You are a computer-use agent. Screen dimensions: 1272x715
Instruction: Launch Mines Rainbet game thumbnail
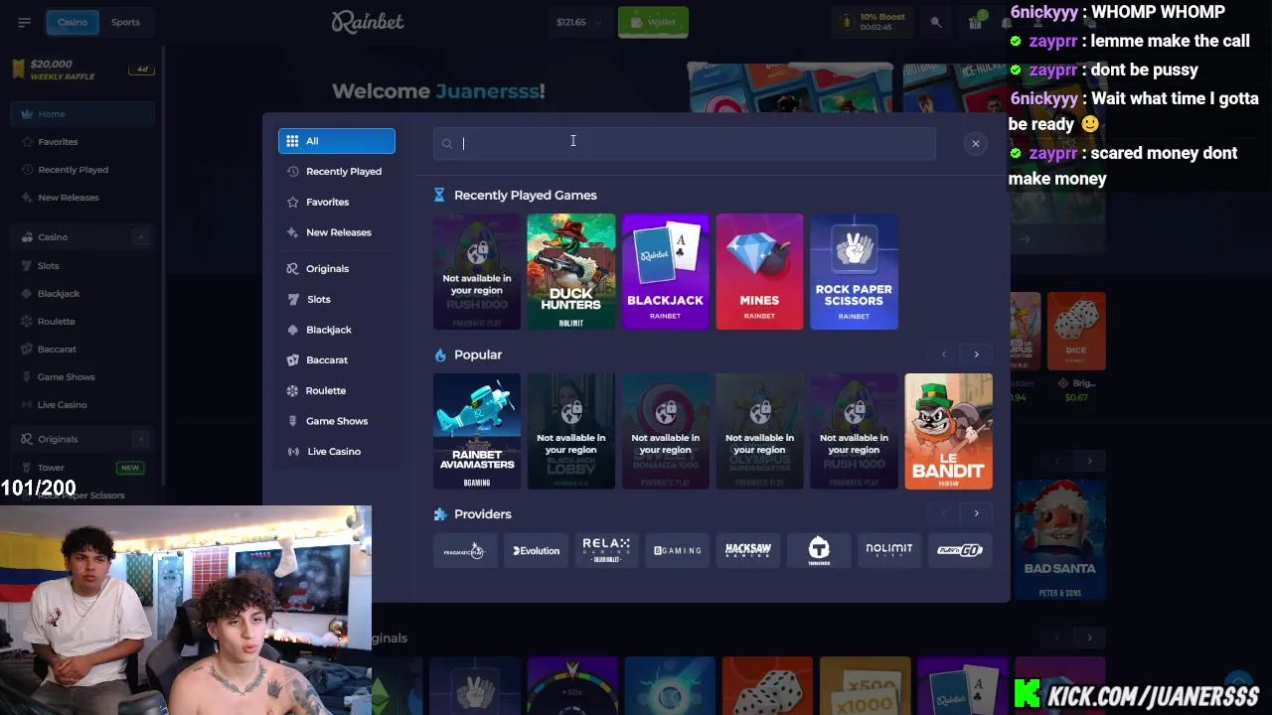pyautogui.click(x=759, y=271)
